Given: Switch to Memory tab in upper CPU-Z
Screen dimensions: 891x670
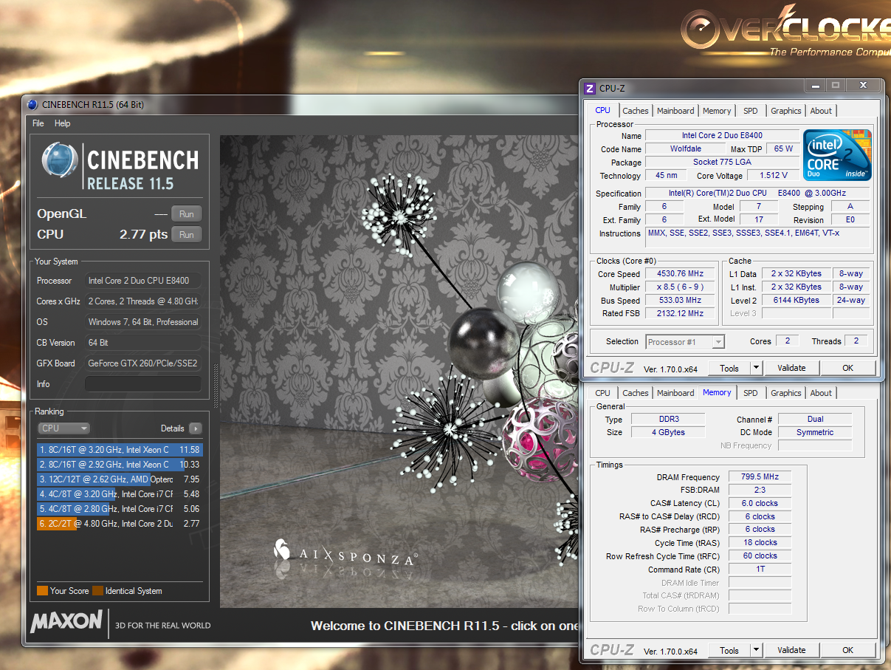Looking at the screenshot, I should pos(717,111).
